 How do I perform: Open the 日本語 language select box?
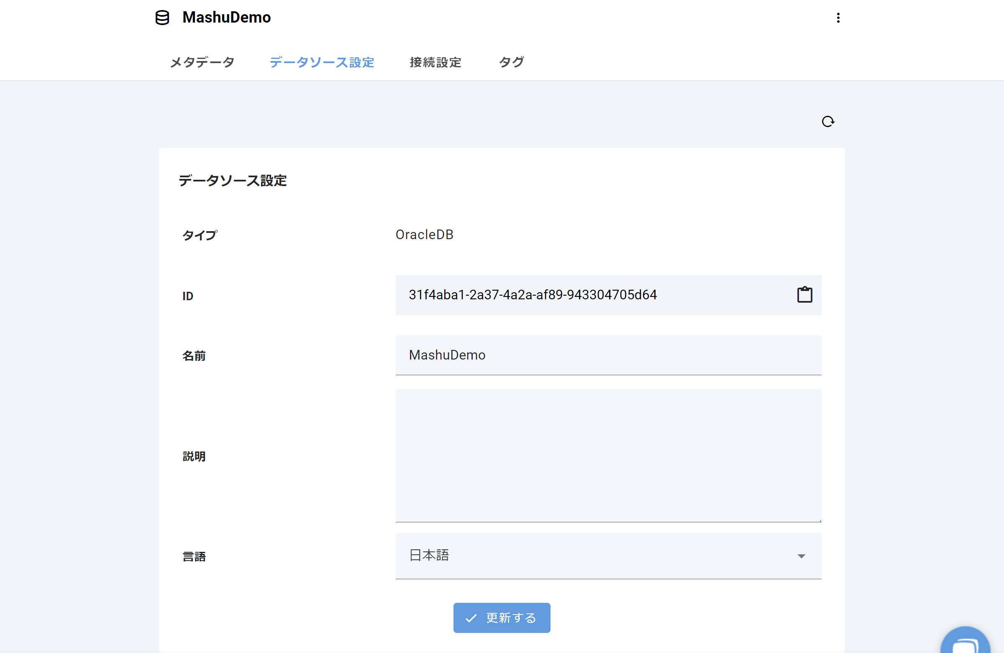pyautogui.click(x=591, y=556)
